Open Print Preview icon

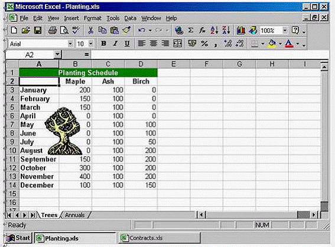[64, 31]
